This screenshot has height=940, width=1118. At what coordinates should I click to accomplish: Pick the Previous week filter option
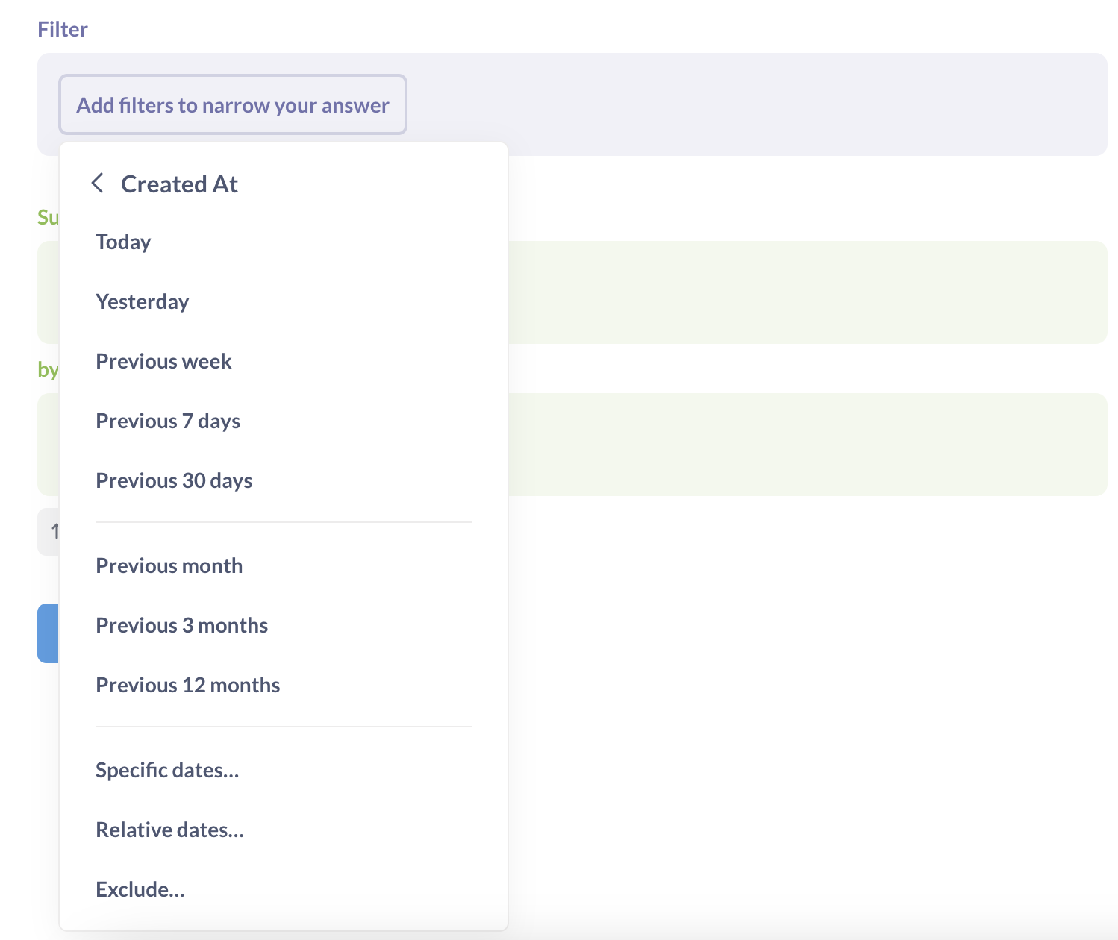pyautogui.click(x=163, y=362)
